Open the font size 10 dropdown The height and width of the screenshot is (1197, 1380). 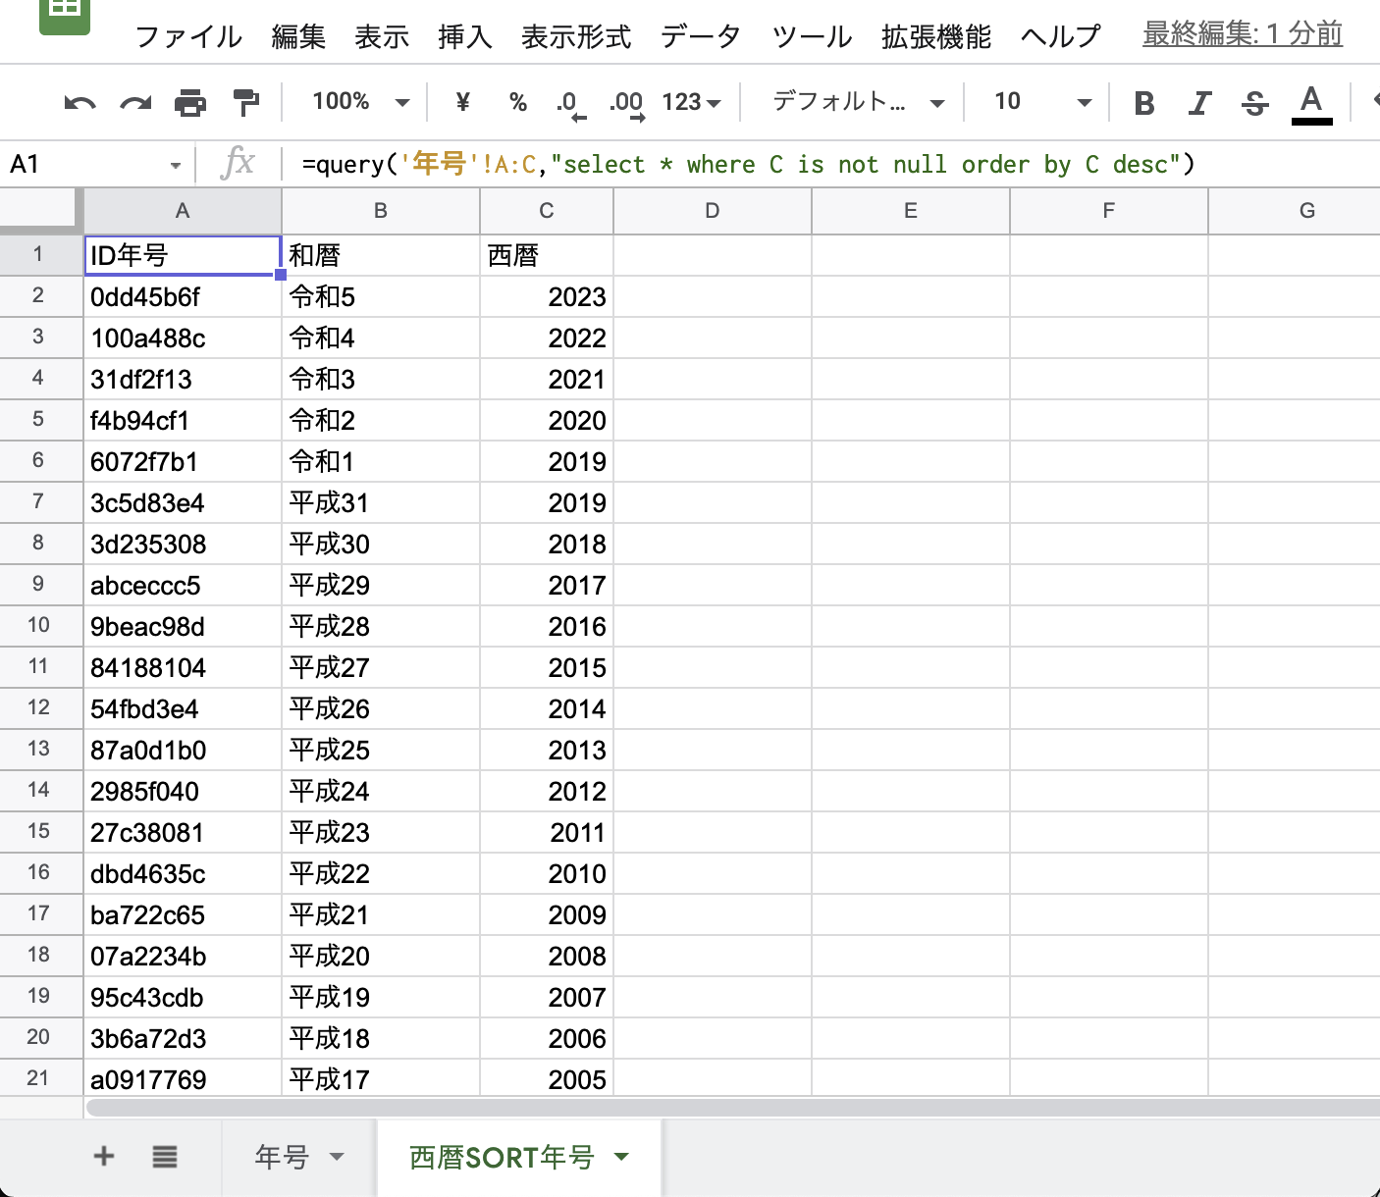pyautogui.click(x=1041, y=102)
